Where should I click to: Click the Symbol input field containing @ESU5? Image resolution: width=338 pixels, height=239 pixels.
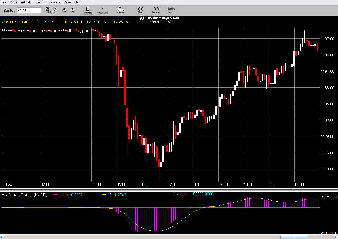(29, 10)
